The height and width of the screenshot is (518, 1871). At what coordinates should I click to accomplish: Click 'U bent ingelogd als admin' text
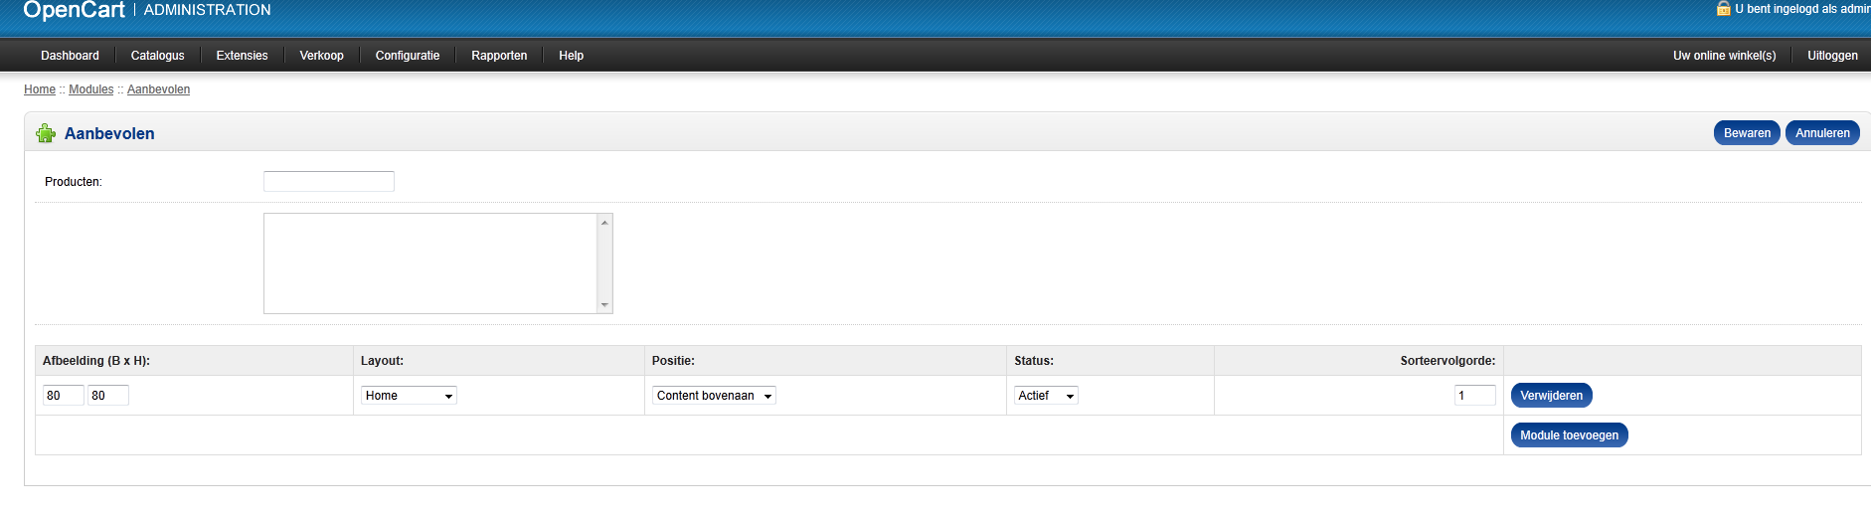(1802, 9)
